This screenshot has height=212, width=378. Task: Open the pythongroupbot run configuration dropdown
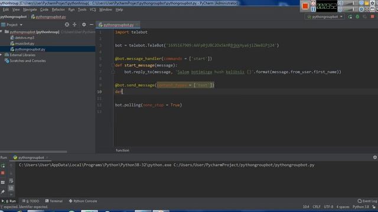(x=325, y=17)
